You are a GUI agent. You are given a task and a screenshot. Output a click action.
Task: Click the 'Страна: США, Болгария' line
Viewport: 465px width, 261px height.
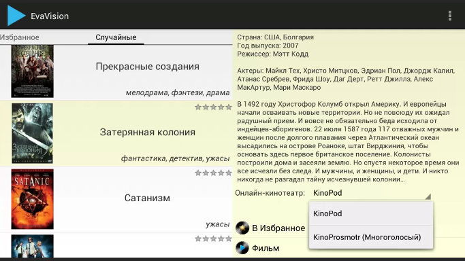[x=276, y=37]
